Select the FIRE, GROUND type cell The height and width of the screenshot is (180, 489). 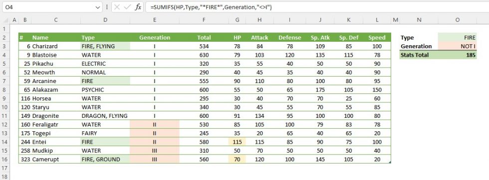pos(105,160)
